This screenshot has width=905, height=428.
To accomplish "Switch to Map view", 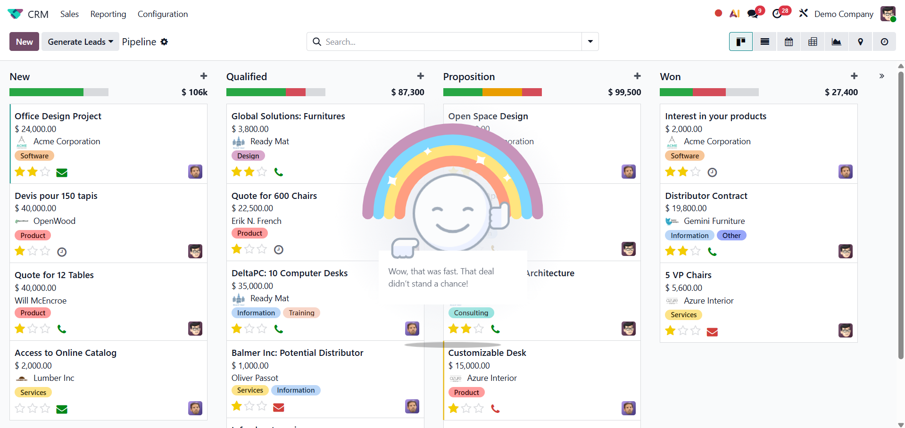I will coord(861,42).
